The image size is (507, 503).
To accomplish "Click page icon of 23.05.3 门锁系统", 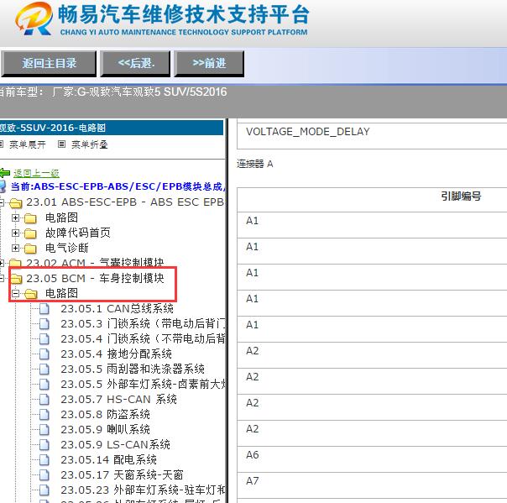I will (x=44, y=324).
